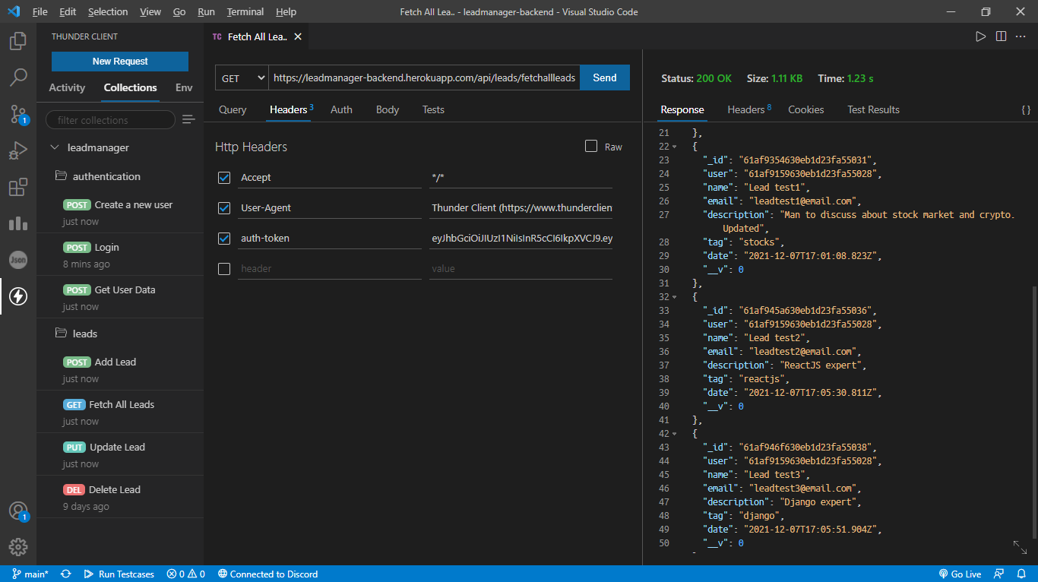Viewport: 1038px width, 582px height.
Task: Send the request with the Send button
Action: tap(605, 77)
